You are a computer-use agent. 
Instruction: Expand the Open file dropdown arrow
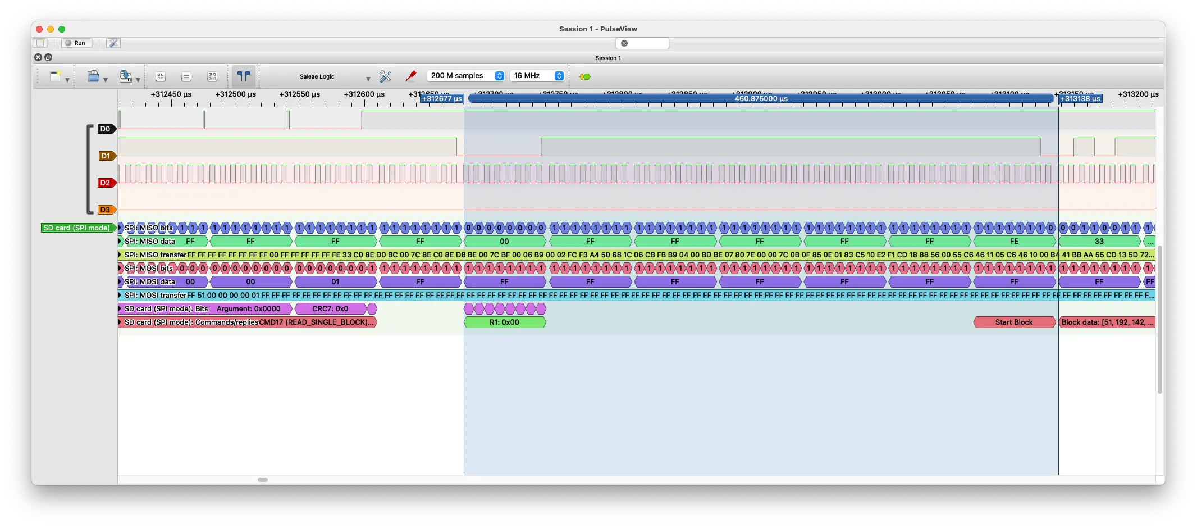106,80
